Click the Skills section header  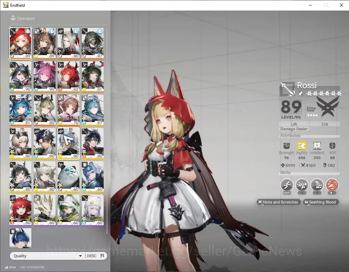tap(285, 172)
